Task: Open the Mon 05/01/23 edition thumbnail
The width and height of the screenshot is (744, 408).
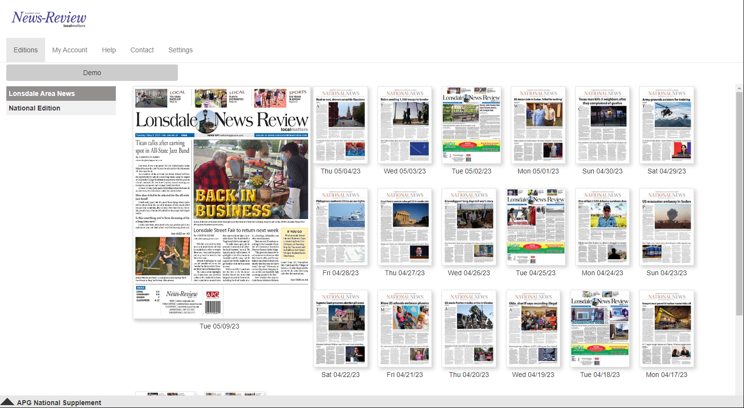Action: coord(538,125)
